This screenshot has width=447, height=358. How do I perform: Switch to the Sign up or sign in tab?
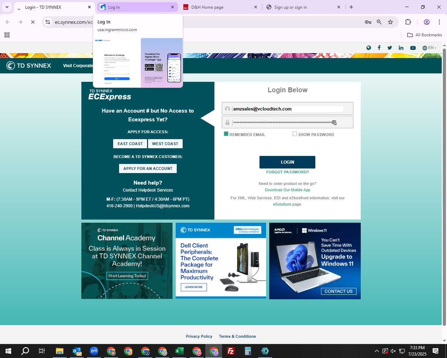pyautogui.click(x=303, y=7)
